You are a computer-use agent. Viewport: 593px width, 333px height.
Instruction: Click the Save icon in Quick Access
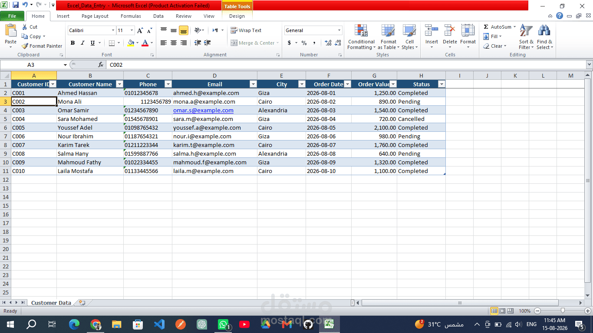coord(16,5)
